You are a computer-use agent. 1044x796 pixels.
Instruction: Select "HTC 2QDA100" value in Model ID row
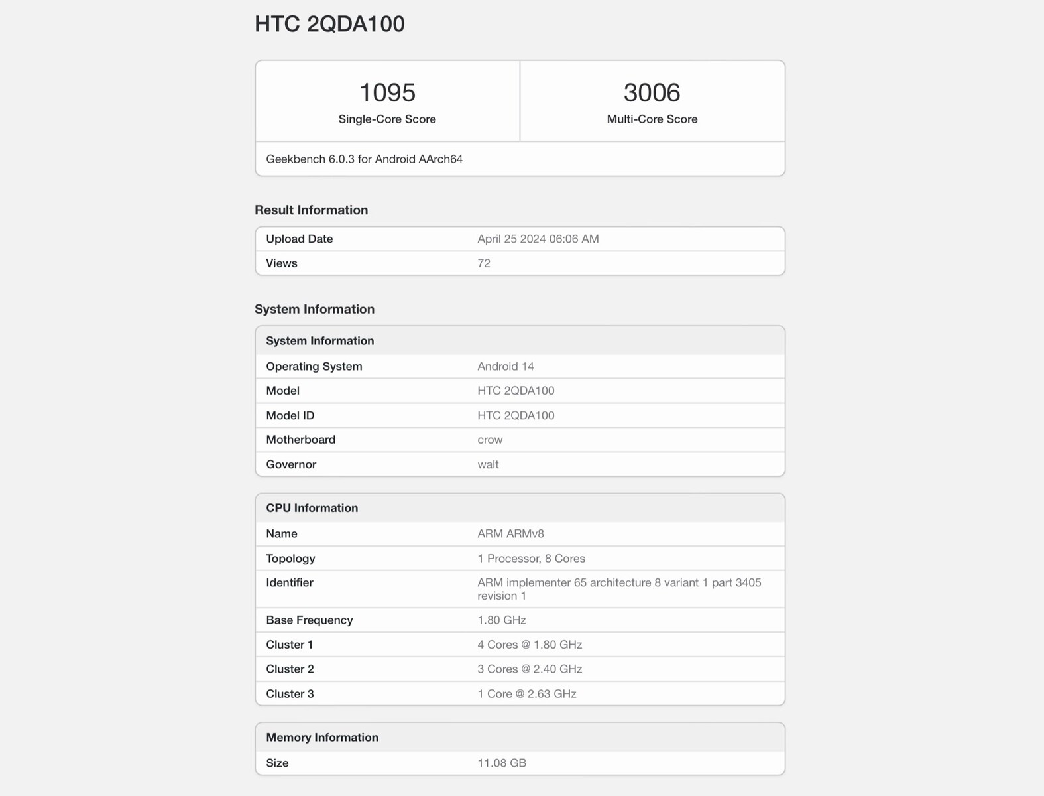516,415
